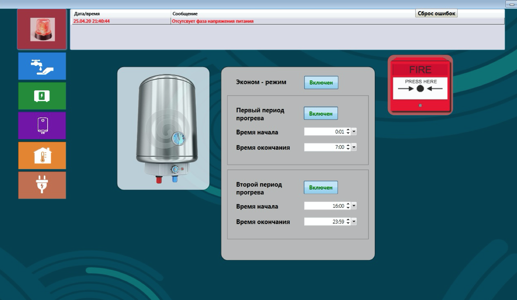Screen dimensions: 517x300
Task: Toggle Второй период прогрева enabled button
Action: (x=321, y=187)
